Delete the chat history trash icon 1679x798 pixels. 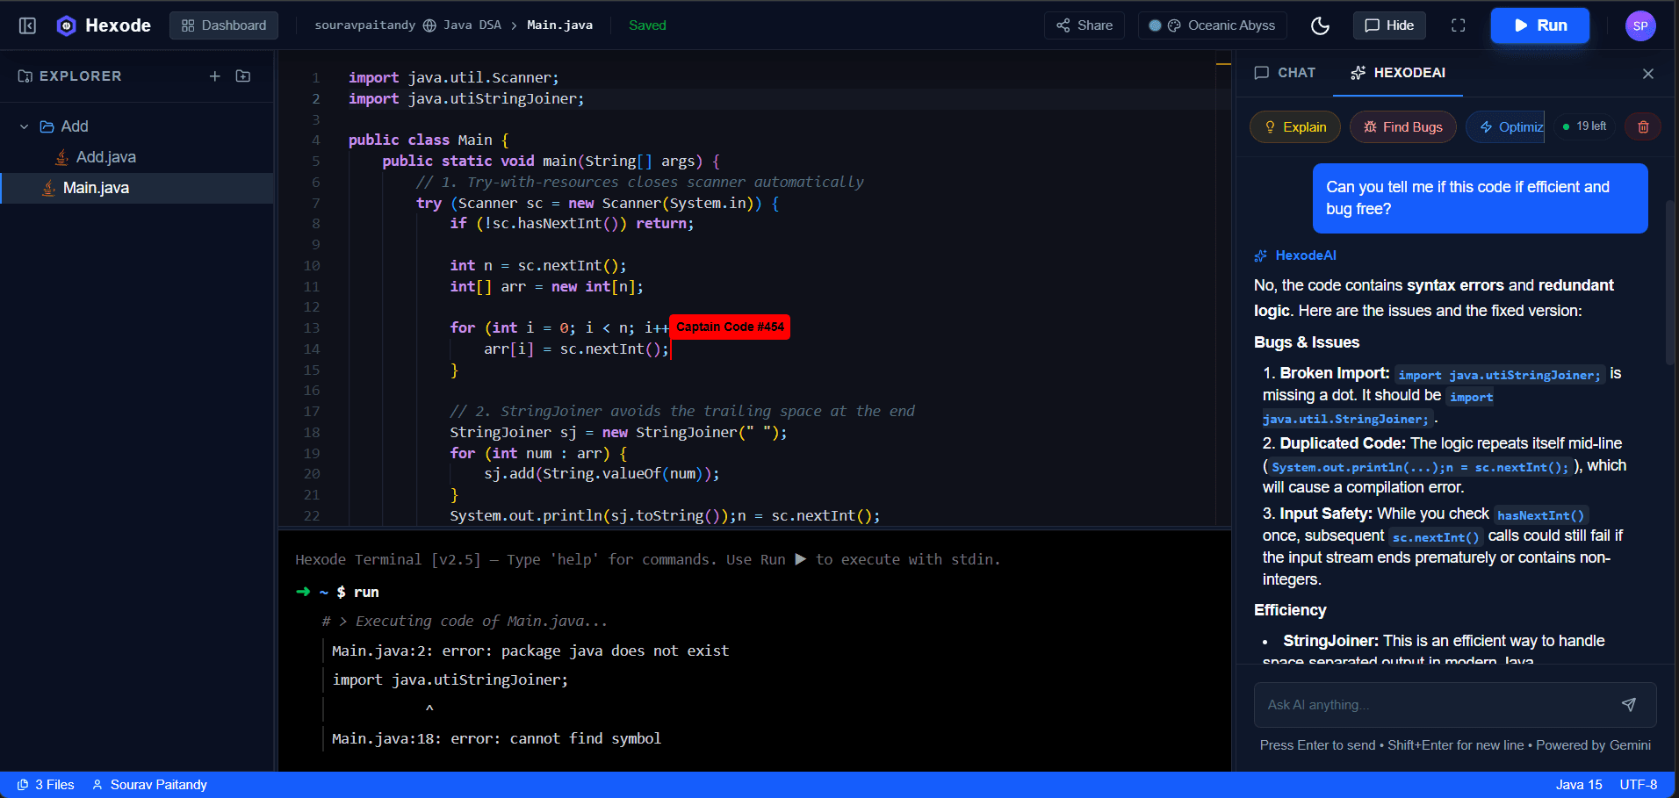(x=1643, y=127)
